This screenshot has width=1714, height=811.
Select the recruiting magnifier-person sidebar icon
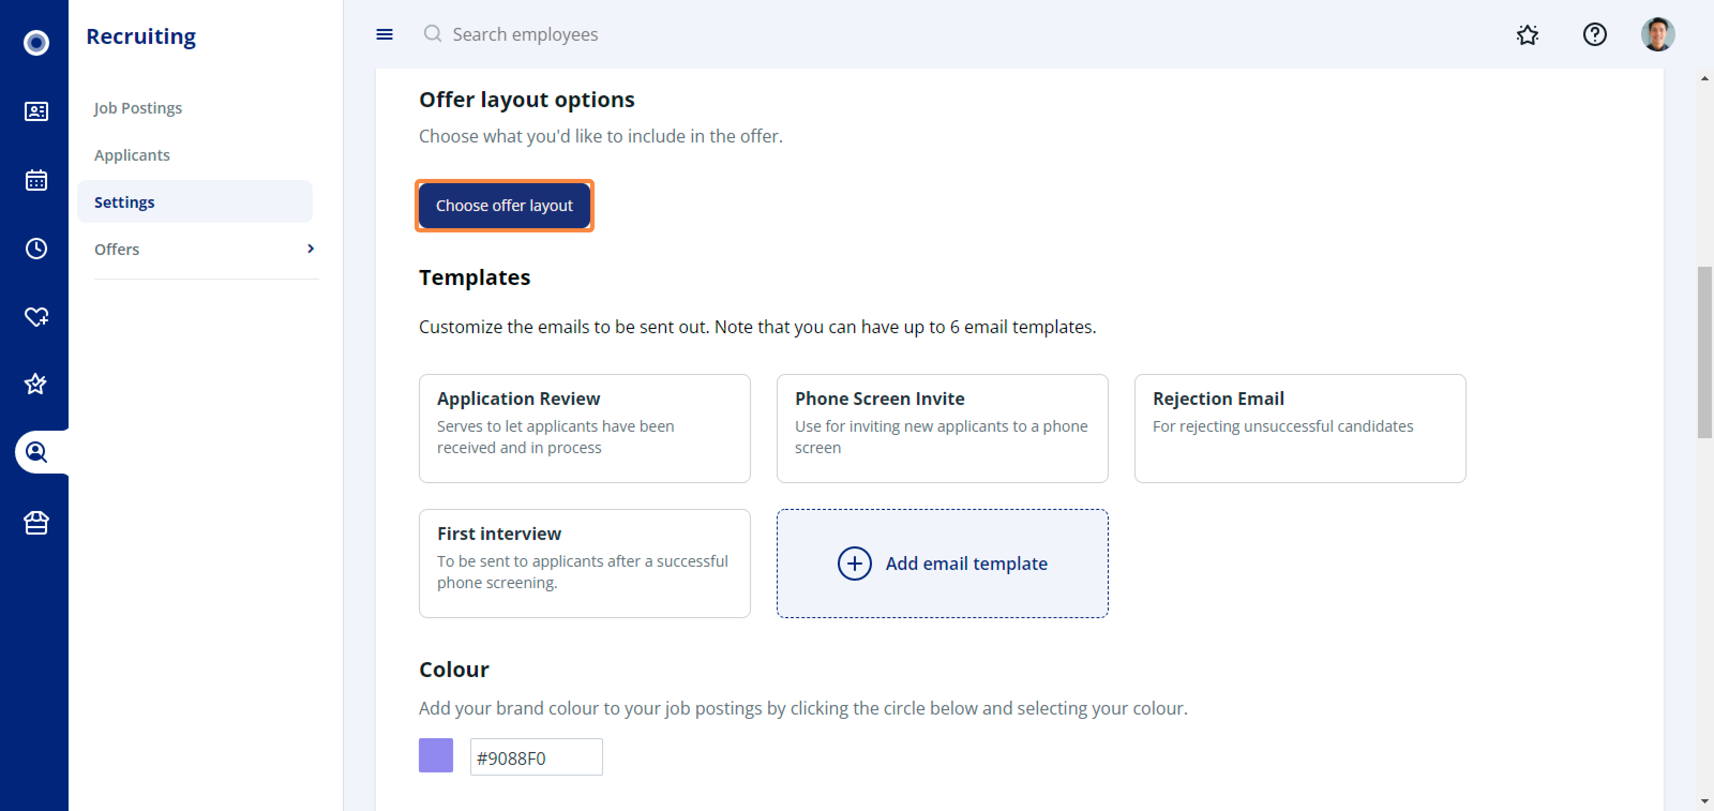pos(36,453)
